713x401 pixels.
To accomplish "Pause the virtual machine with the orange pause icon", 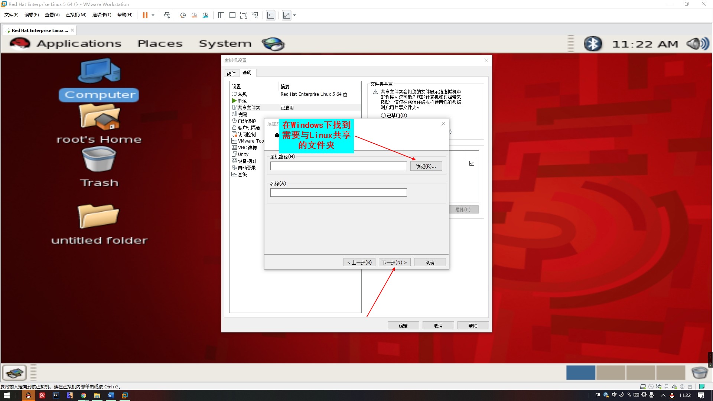I will coord(145,15).
